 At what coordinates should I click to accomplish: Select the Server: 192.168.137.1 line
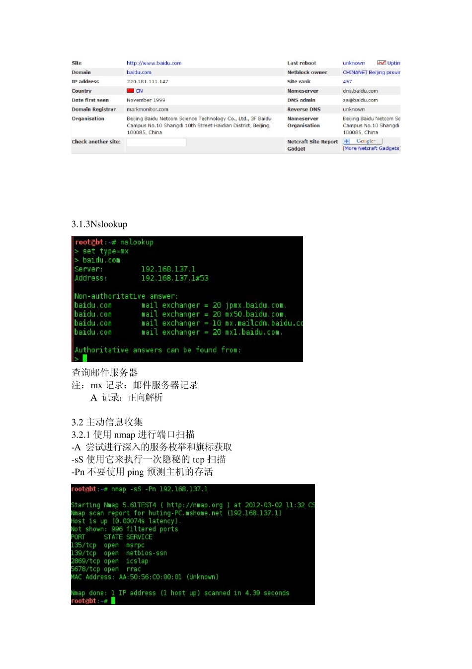[135, 269]
